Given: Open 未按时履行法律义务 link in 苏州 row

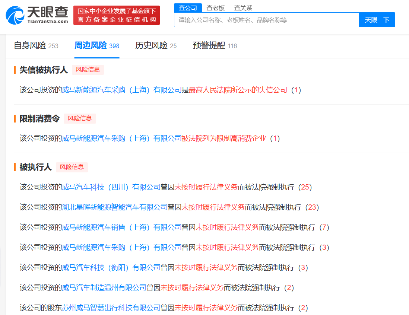Looking at the screenshot, I should tap(206, 308).
